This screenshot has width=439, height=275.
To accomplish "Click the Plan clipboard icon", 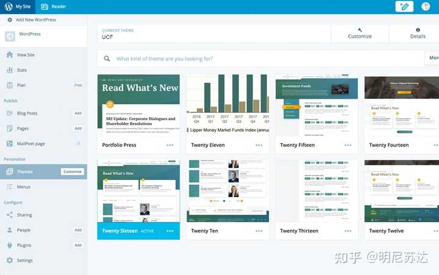I will 10,85.
